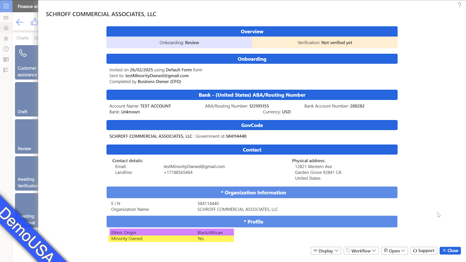Open the Draft tile
Screen dimensions: 466x262
(x=26, y=99)
